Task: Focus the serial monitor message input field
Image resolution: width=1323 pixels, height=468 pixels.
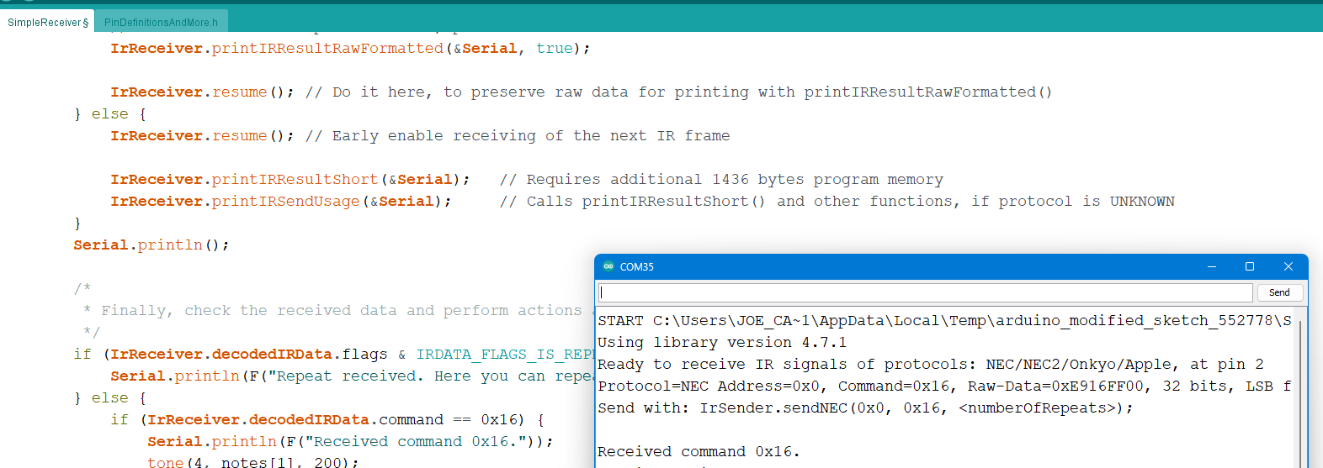Action: [x=925, y=292]
